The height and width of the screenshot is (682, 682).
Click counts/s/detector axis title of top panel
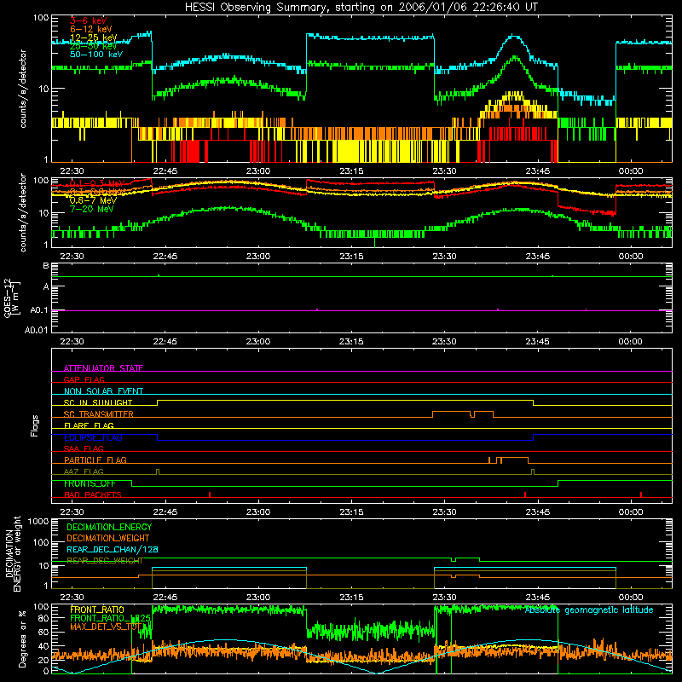point(23,89)
